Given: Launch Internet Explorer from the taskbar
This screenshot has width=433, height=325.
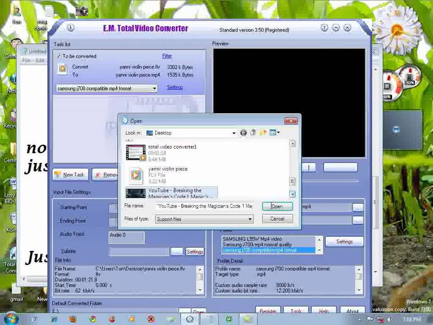Looking at the screenshot, I should click(x=54, y=320).
